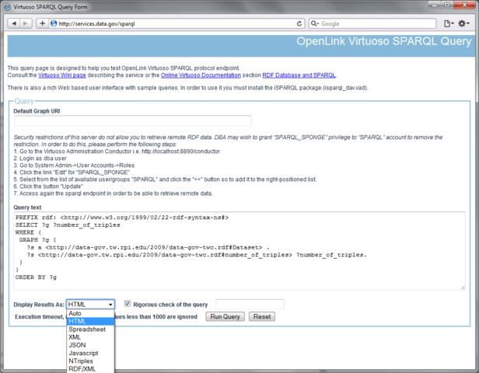Select HTML in the results format list

tap(90, 322)
